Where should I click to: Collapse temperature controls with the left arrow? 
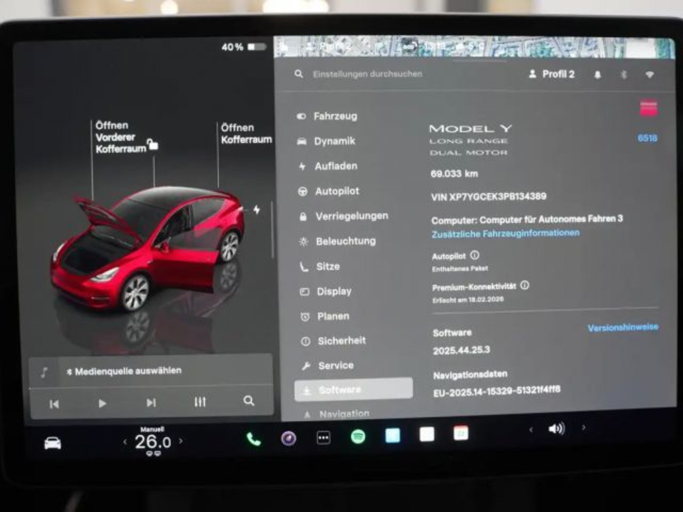click(125, 441)
